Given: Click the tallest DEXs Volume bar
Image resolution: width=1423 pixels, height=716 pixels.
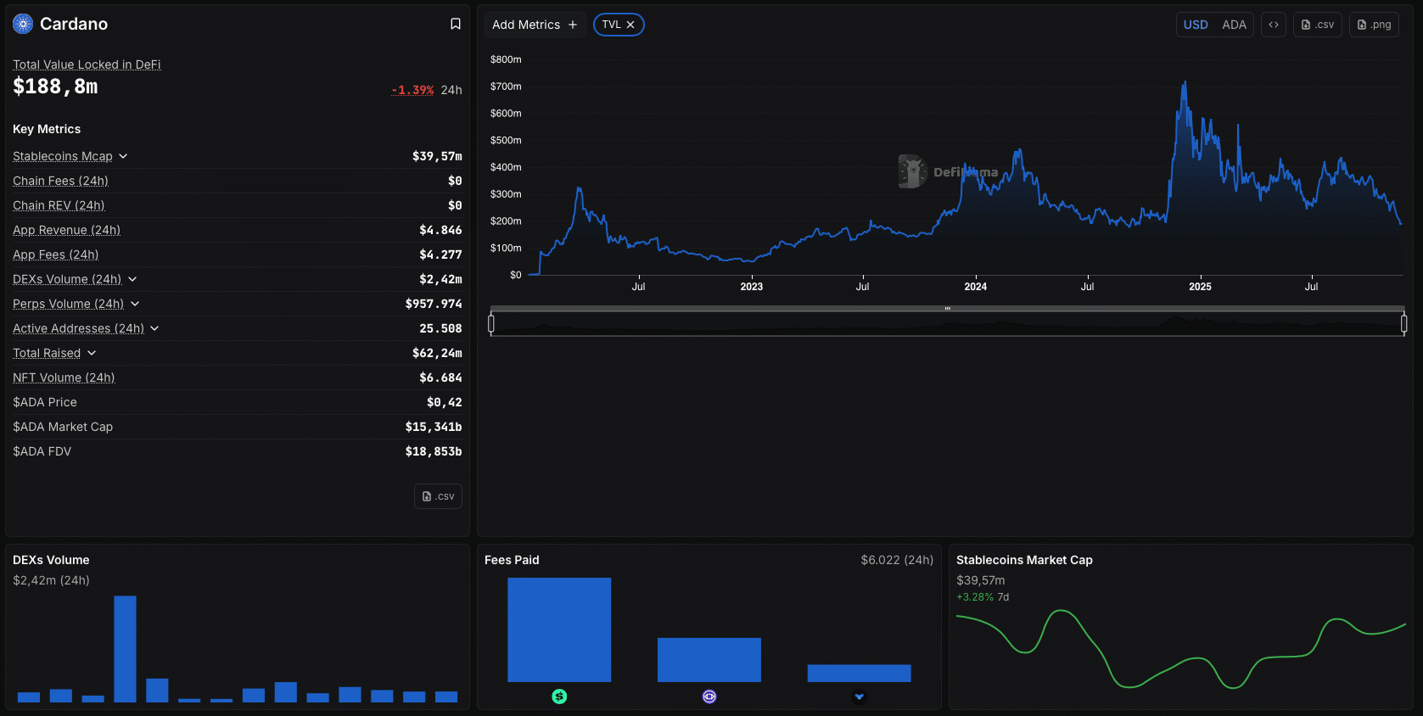Looking at the screenshot, I should [125, 649].
